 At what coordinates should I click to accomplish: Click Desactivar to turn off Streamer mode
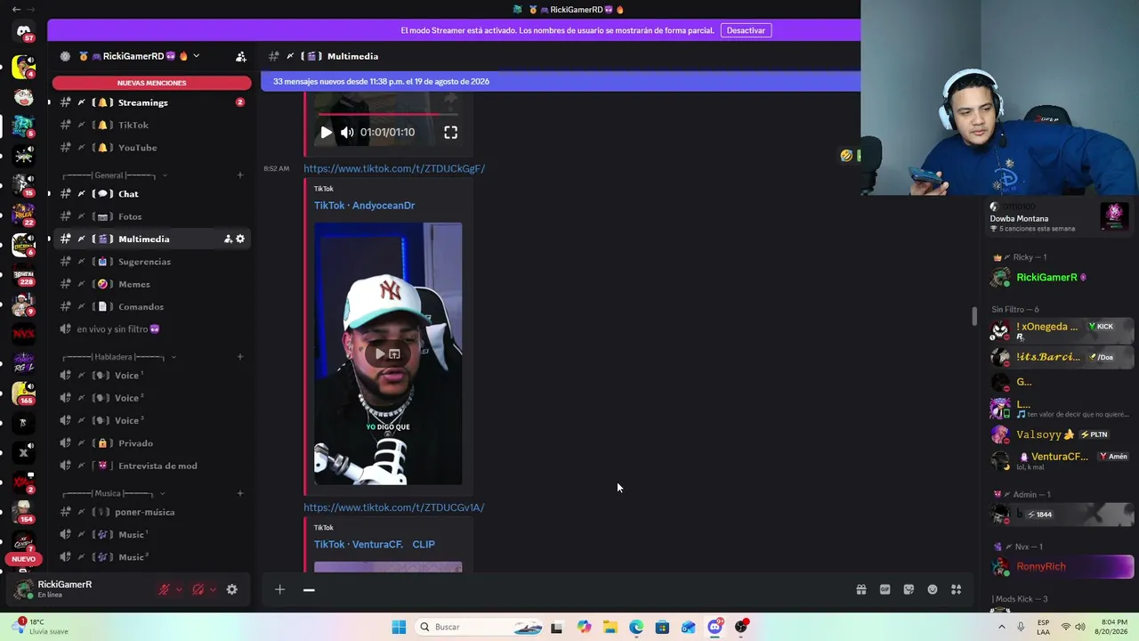[x=746, y=30]
